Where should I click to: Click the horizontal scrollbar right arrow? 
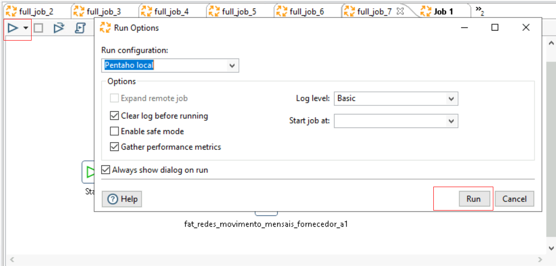tap(541, 260)
